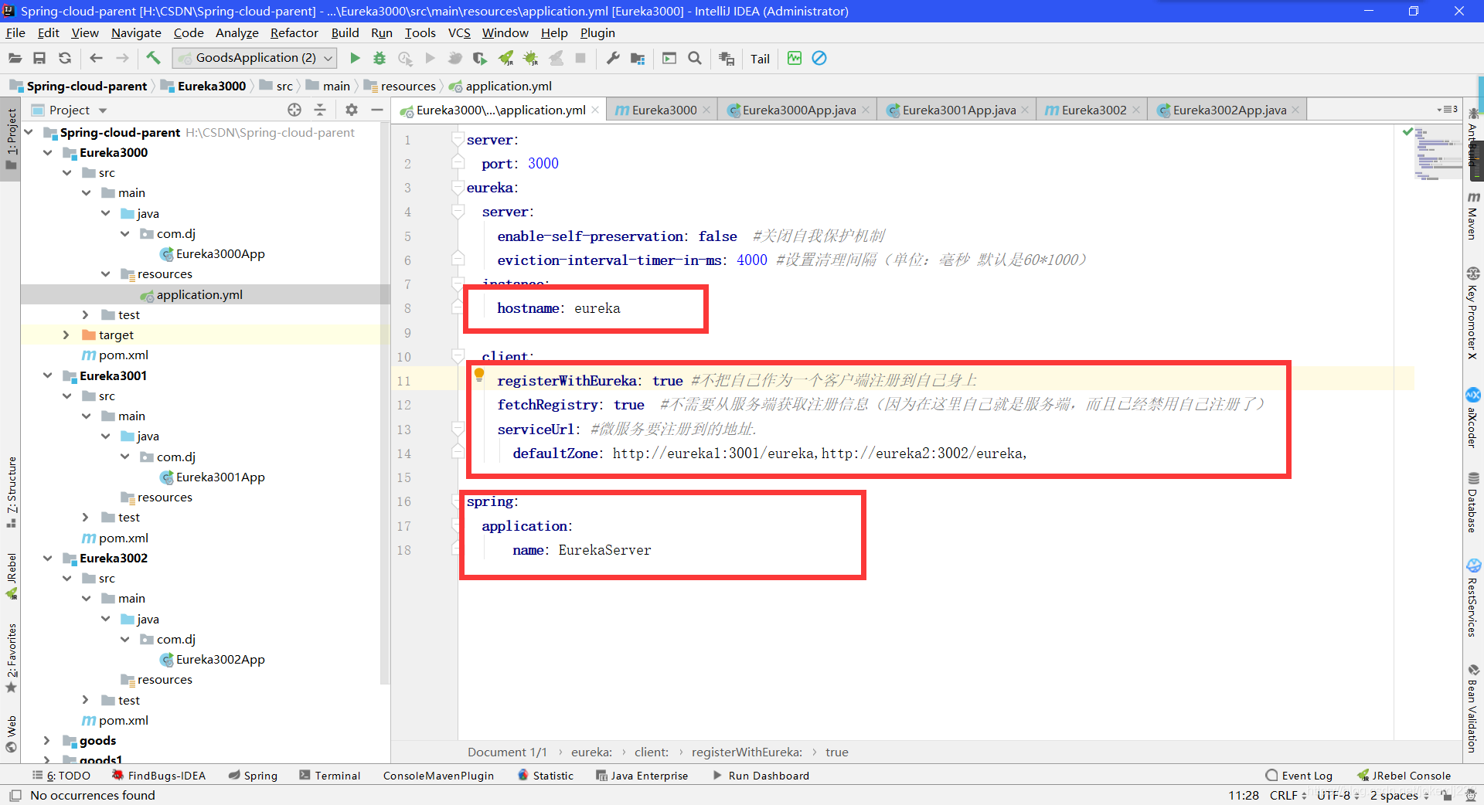
Task: Fold the eureka block on line 3
Action: tap(458, 188)
